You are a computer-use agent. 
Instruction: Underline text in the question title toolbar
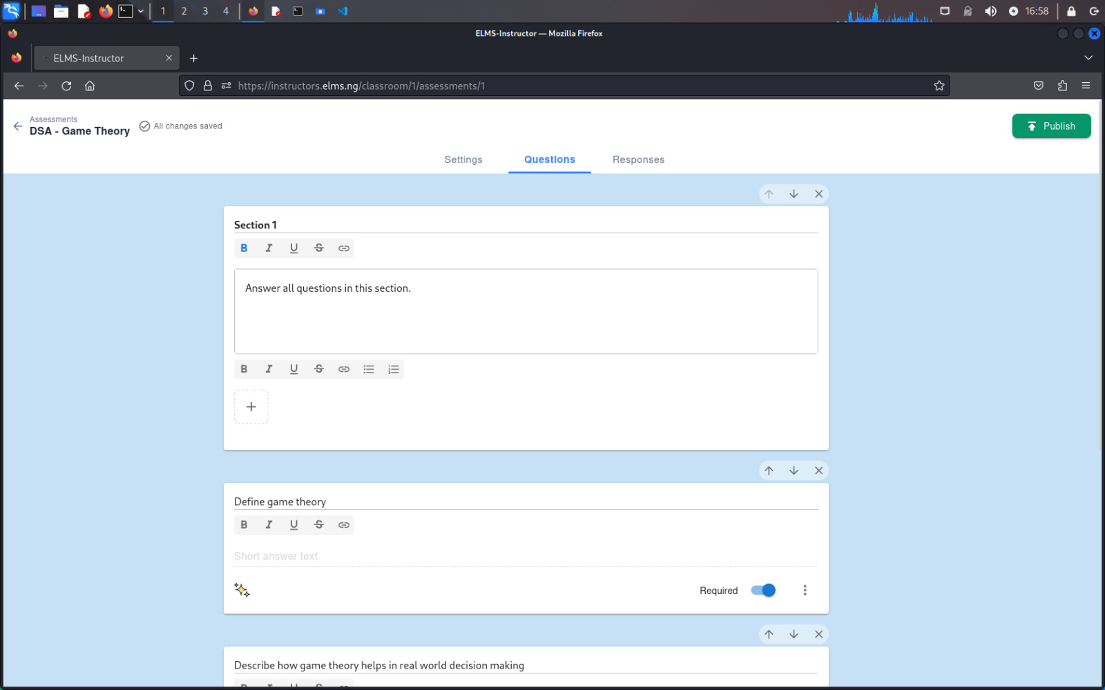coord(294,524)
